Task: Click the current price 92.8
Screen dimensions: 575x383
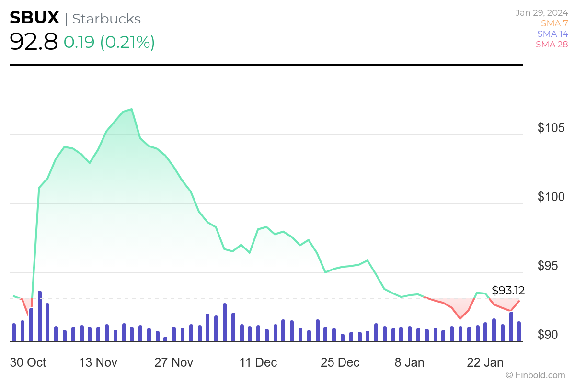Action: (x=34, y=42)
